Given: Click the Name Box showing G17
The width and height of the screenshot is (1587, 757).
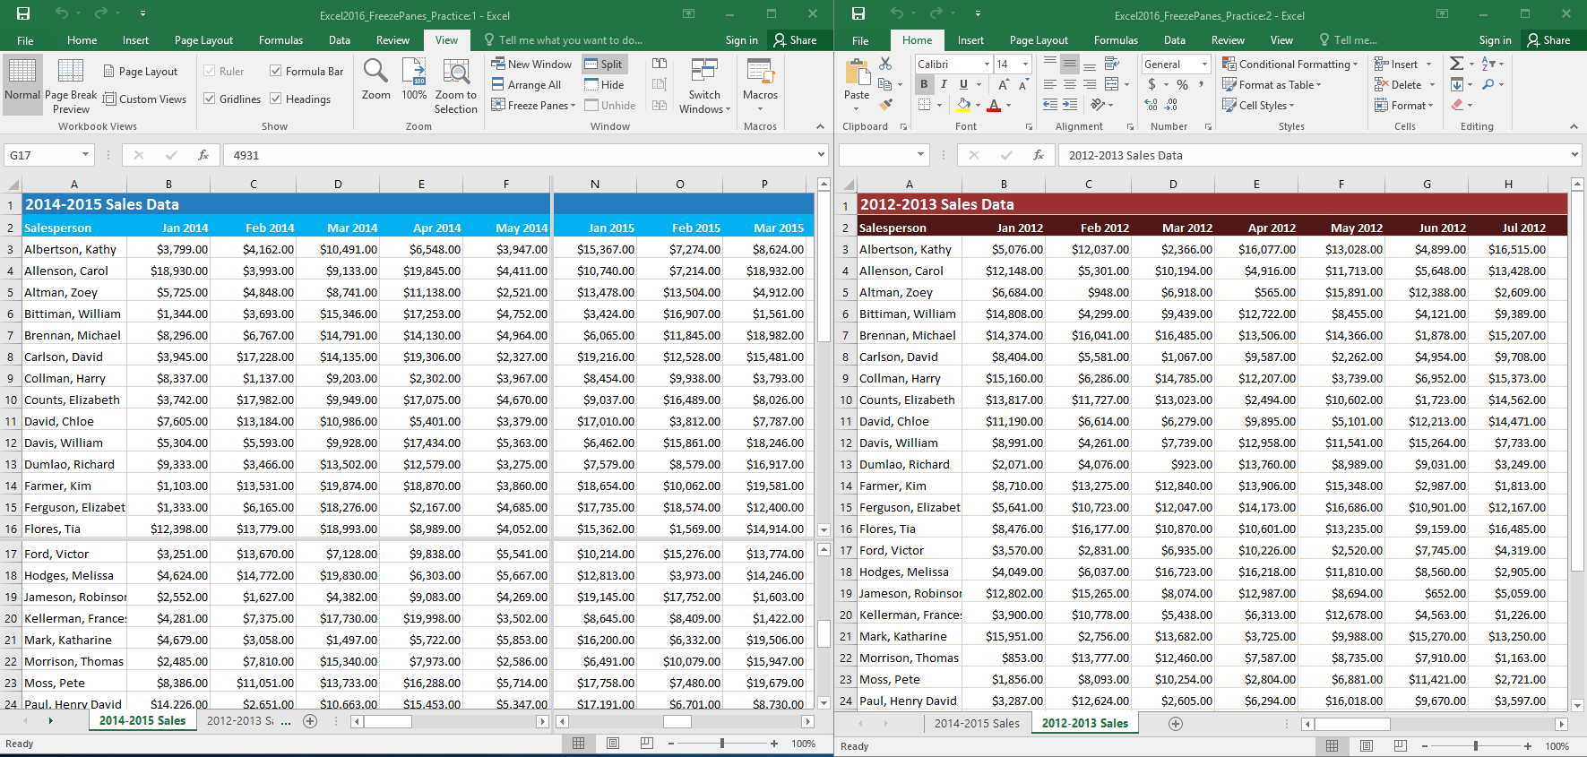Looking at the screenshot, I should click(43, 155).
